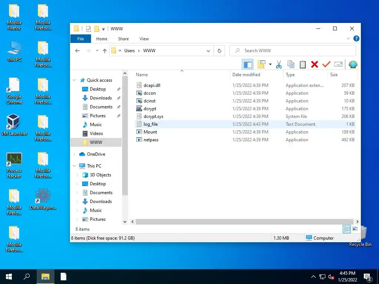Screen dimensions: 379x284
Task: Expand 3D Objects tree node
Action: 77,175
